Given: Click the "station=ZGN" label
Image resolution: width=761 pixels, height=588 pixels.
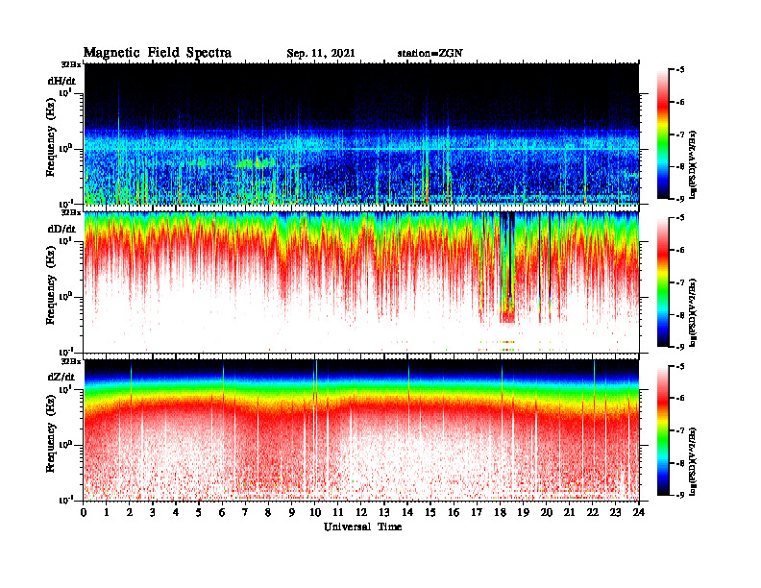Looking at the screenshot, I should pyautogui.click(x=430, y=54).
